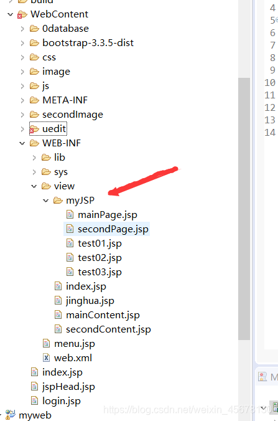Select secondPage.jsp in the tree

(x=113, y=229)
